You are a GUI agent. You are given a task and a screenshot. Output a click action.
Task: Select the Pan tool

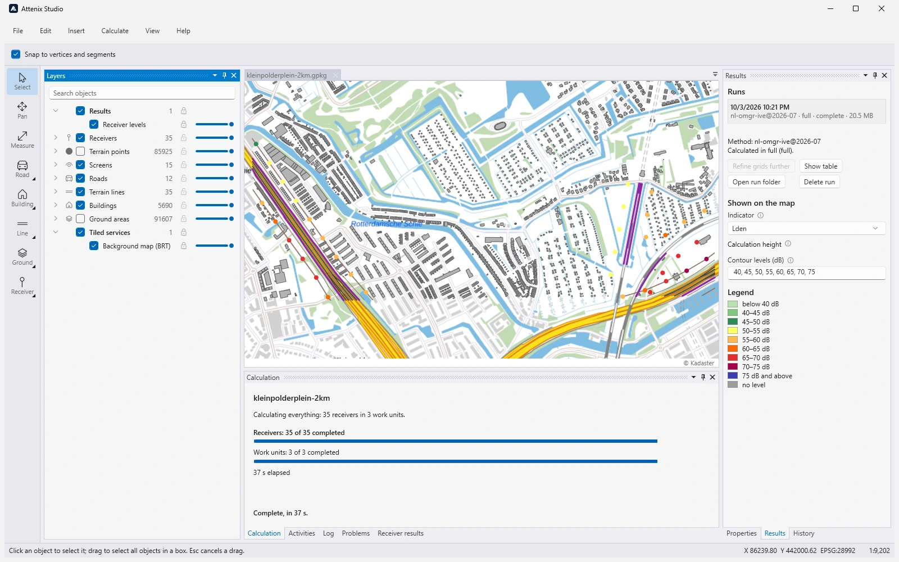[22, 111]
